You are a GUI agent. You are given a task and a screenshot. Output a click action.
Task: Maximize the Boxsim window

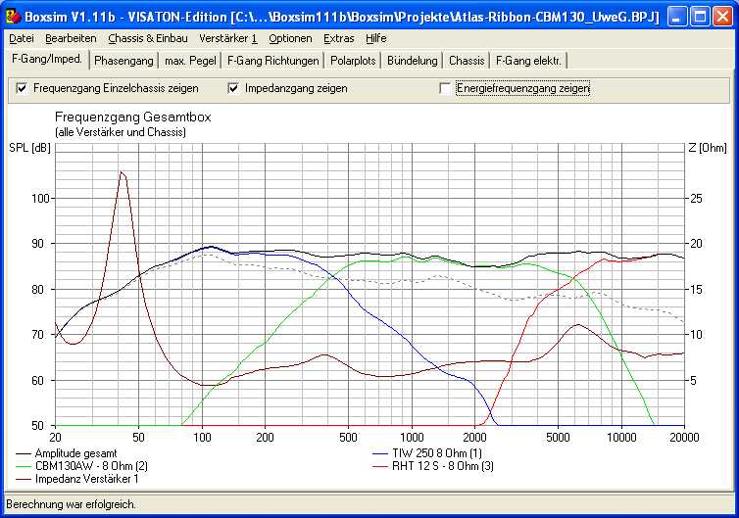pos(699,17)
